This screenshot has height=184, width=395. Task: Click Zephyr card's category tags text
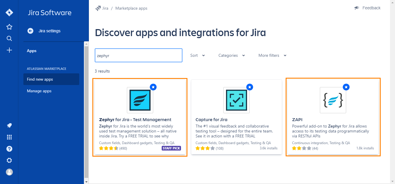coord(137,143)
